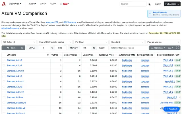Click the vCPUs maximum input 832
The width and height of the screenshot is (182, 114).
61,48
